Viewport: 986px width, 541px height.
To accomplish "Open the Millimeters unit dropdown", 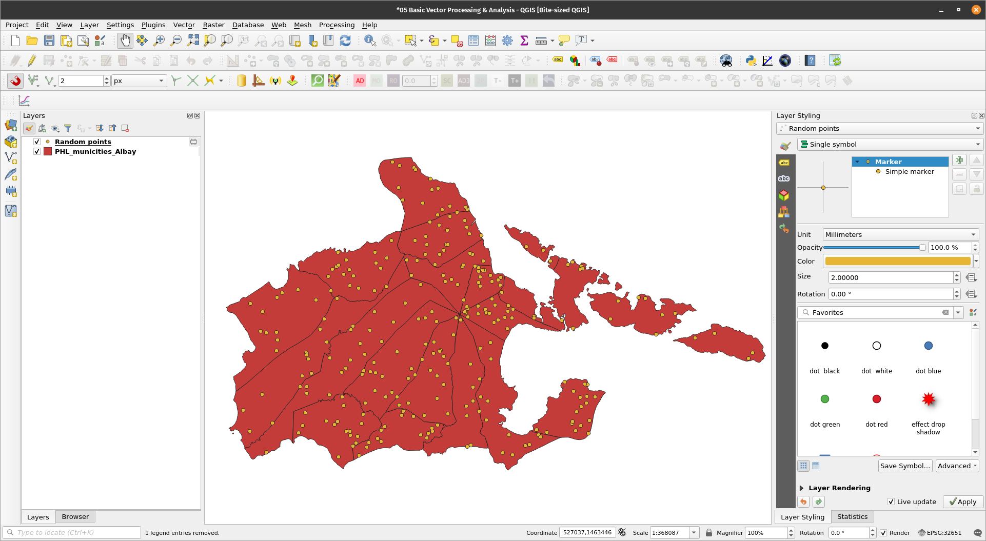I will click(900, 235).
